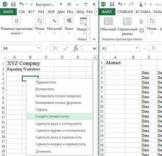Click the Макросы icon in ribbon

click(83, 21)
